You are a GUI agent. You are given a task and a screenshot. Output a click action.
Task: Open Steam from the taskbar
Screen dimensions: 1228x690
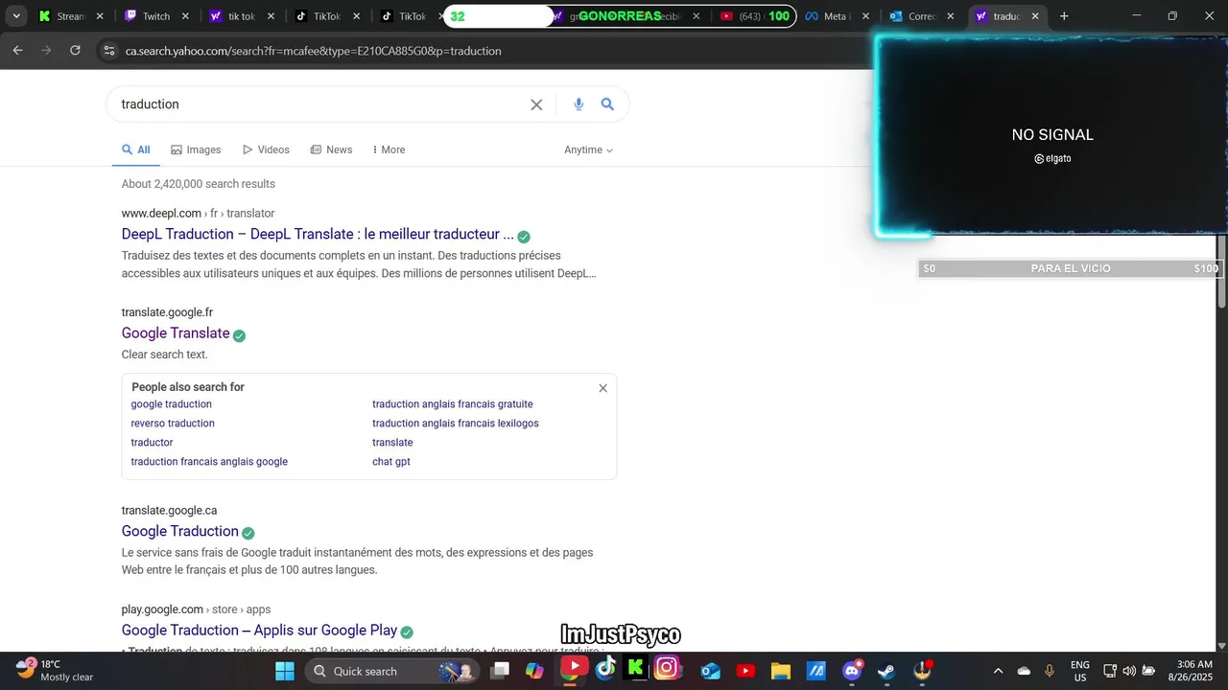(x=886, y=671)
